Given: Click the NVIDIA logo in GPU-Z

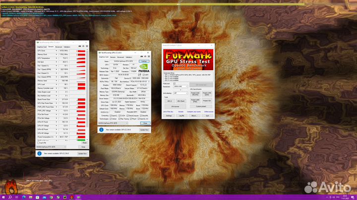Looking at the screenshot, I should [144, 68].
